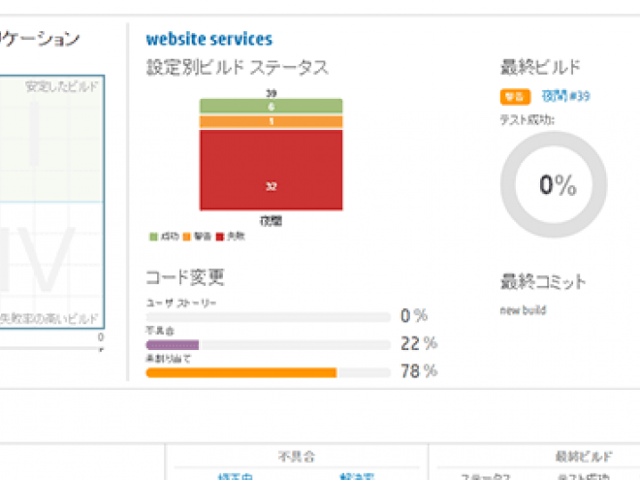Image resolution: width=640 pixels, height=480 pixels.
Task: Click the 0% test success donut chart
Action: click(554, 184)
